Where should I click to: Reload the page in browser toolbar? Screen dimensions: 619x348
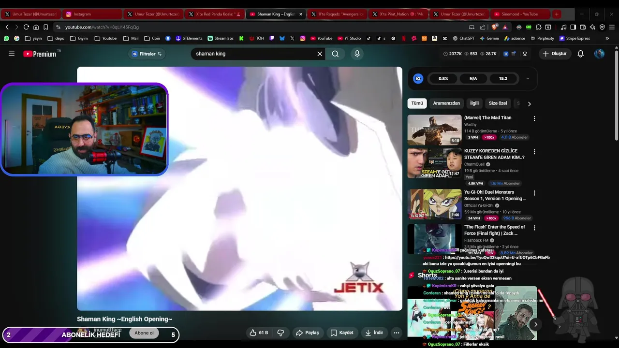[26, 27]
